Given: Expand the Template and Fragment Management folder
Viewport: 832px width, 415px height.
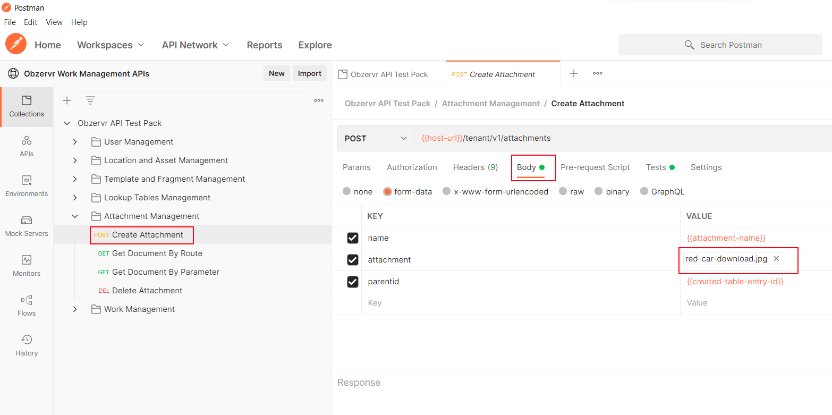Looking at the screenshot, I should point(75,179).
